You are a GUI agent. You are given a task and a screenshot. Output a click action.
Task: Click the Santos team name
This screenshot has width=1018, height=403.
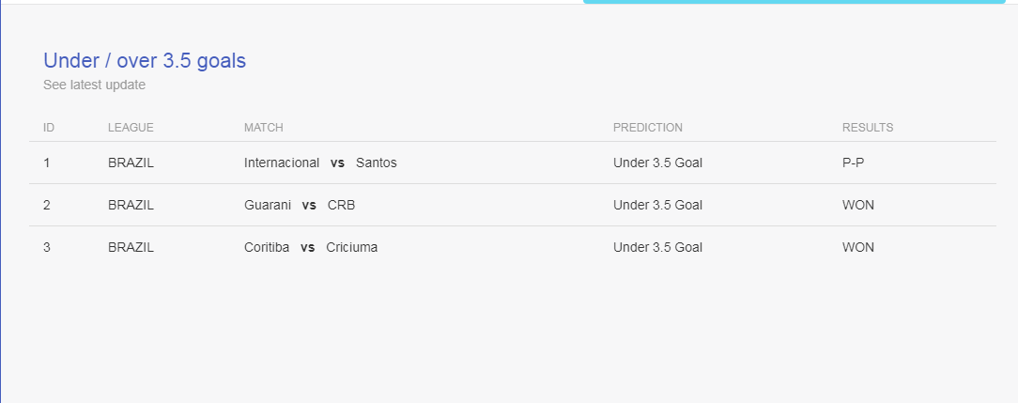pyautogui.click(x=376, y=163)
